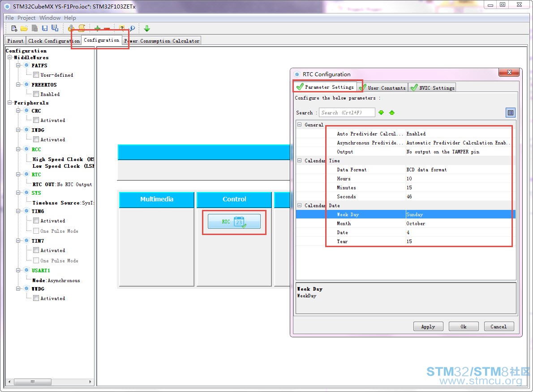
Task: Select the SYS node icon in tree
Action: (x=26, y=192)
